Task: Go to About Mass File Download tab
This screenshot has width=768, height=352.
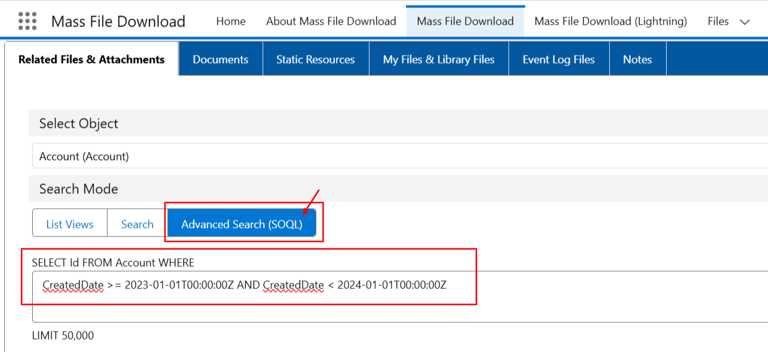Action: (331, 21)
